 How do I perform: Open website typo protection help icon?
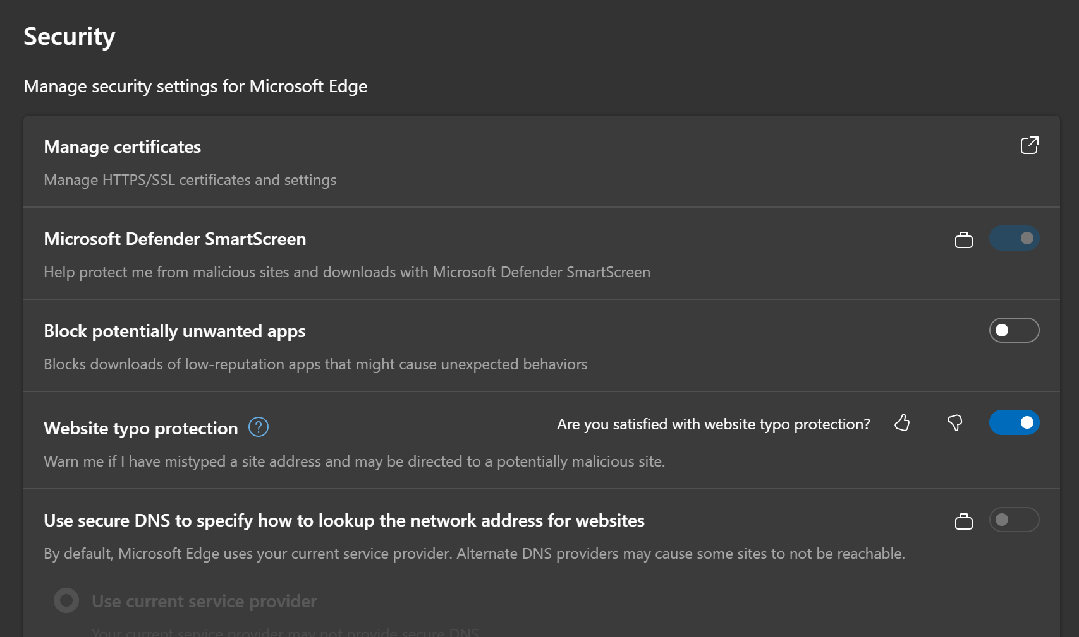click(259, 427)
